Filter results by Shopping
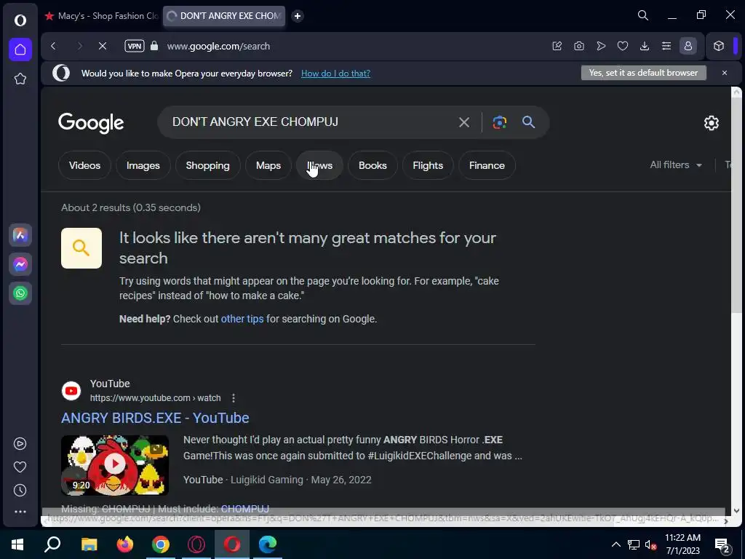Image resolution: width=745 pixels, height=559 pixels. [207, 165]
